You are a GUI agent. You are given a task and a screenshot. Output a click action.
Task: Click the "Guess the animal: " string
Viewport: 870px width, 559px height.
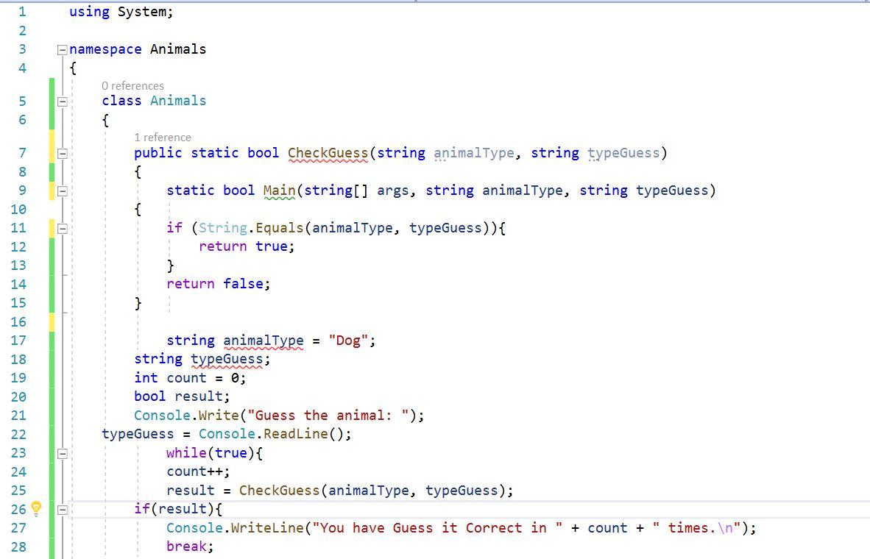(328, 416)
